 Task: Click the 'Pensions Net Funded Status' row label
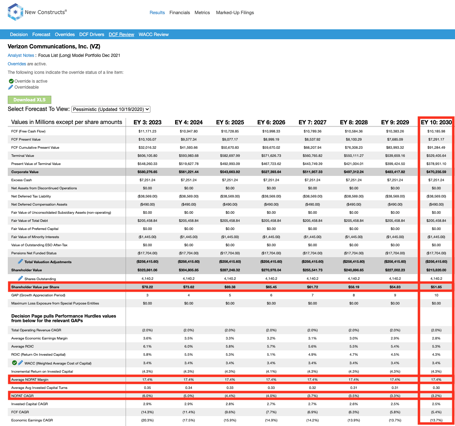coord(34,253)
